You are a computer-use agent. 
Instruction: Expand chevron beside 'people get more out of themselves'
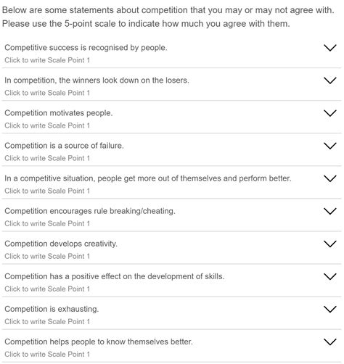click(x=330, y=178)
